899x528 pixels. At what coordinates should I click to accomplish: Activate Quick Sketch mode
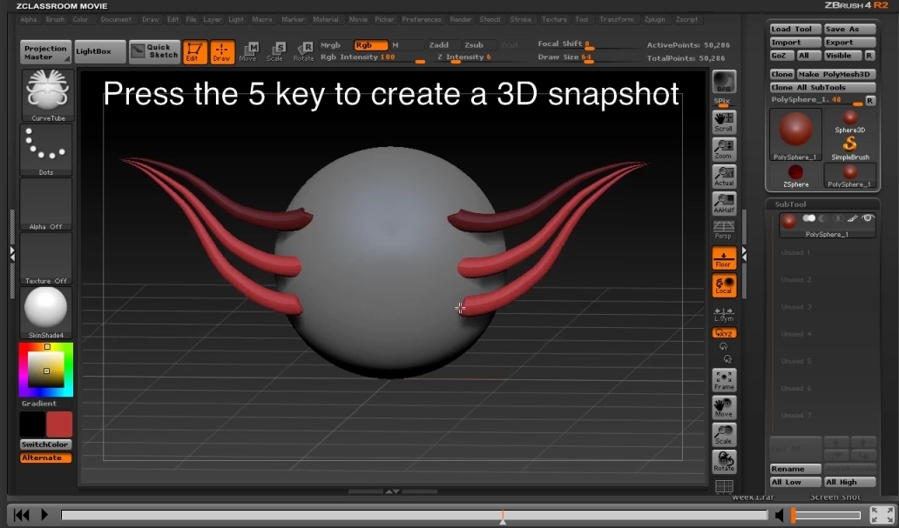pyautogui.click(x=154, y=50)
